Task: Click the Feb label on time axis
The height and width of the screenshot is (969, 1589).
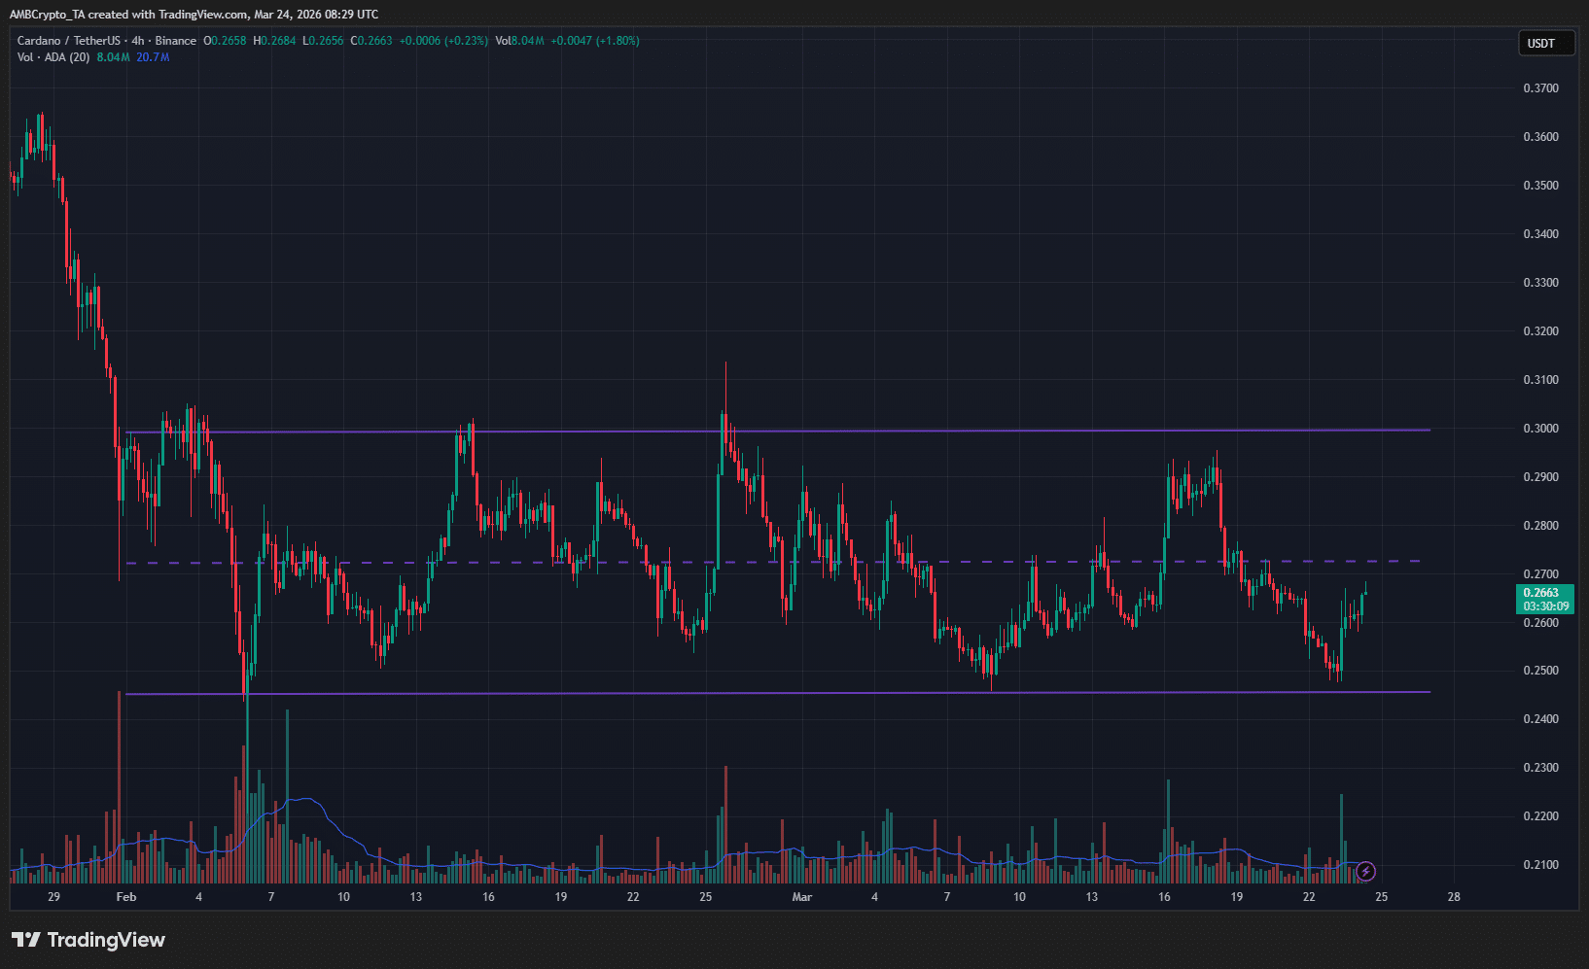Action: tap(126, 897)
